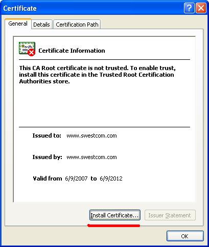The image size is (209, 247).
Task: Click the Install Certificate button
Action: coord(115,215)
